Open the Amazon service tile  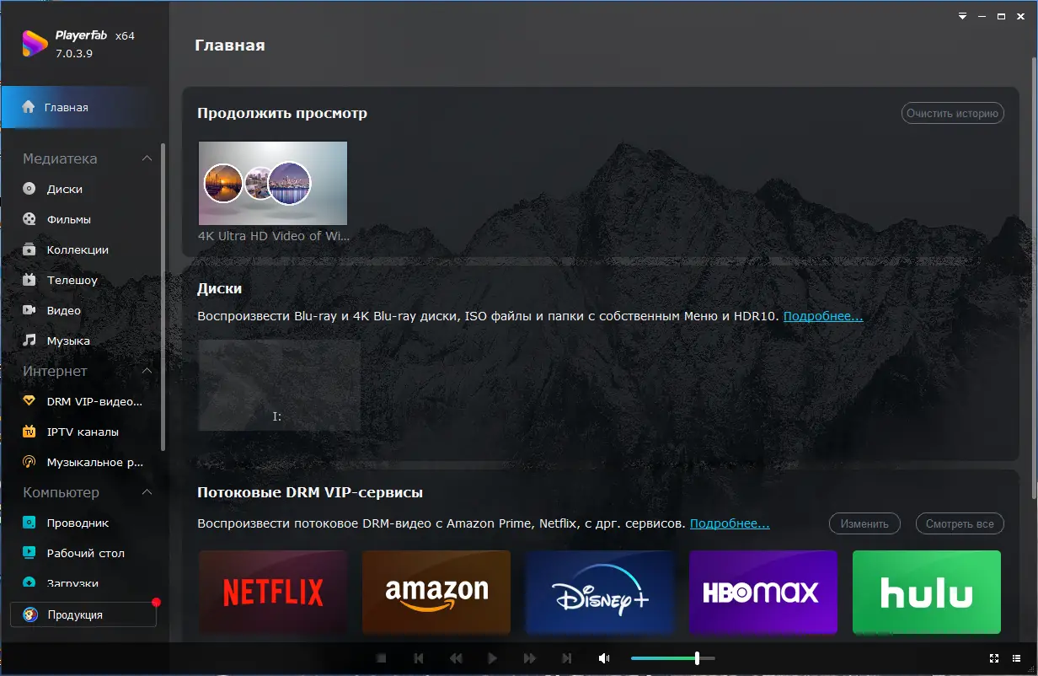tap(436, 593)
